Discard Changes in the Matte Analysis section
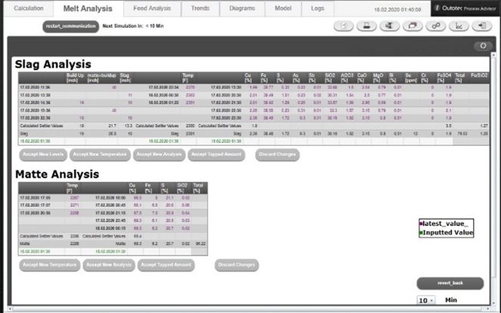501x313 pixels. point(235,265)
